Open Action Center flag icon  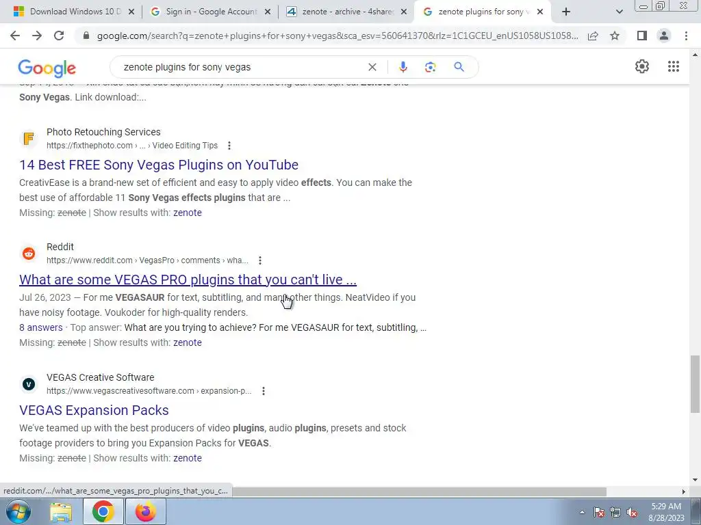click(598, 512)
